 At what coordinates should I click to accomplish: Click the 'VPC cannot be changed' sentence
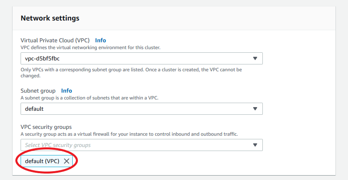(x=210, y=70)
